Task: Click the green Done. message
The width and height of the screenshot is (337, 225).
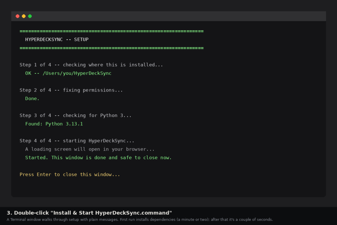Action: (32, 98)
